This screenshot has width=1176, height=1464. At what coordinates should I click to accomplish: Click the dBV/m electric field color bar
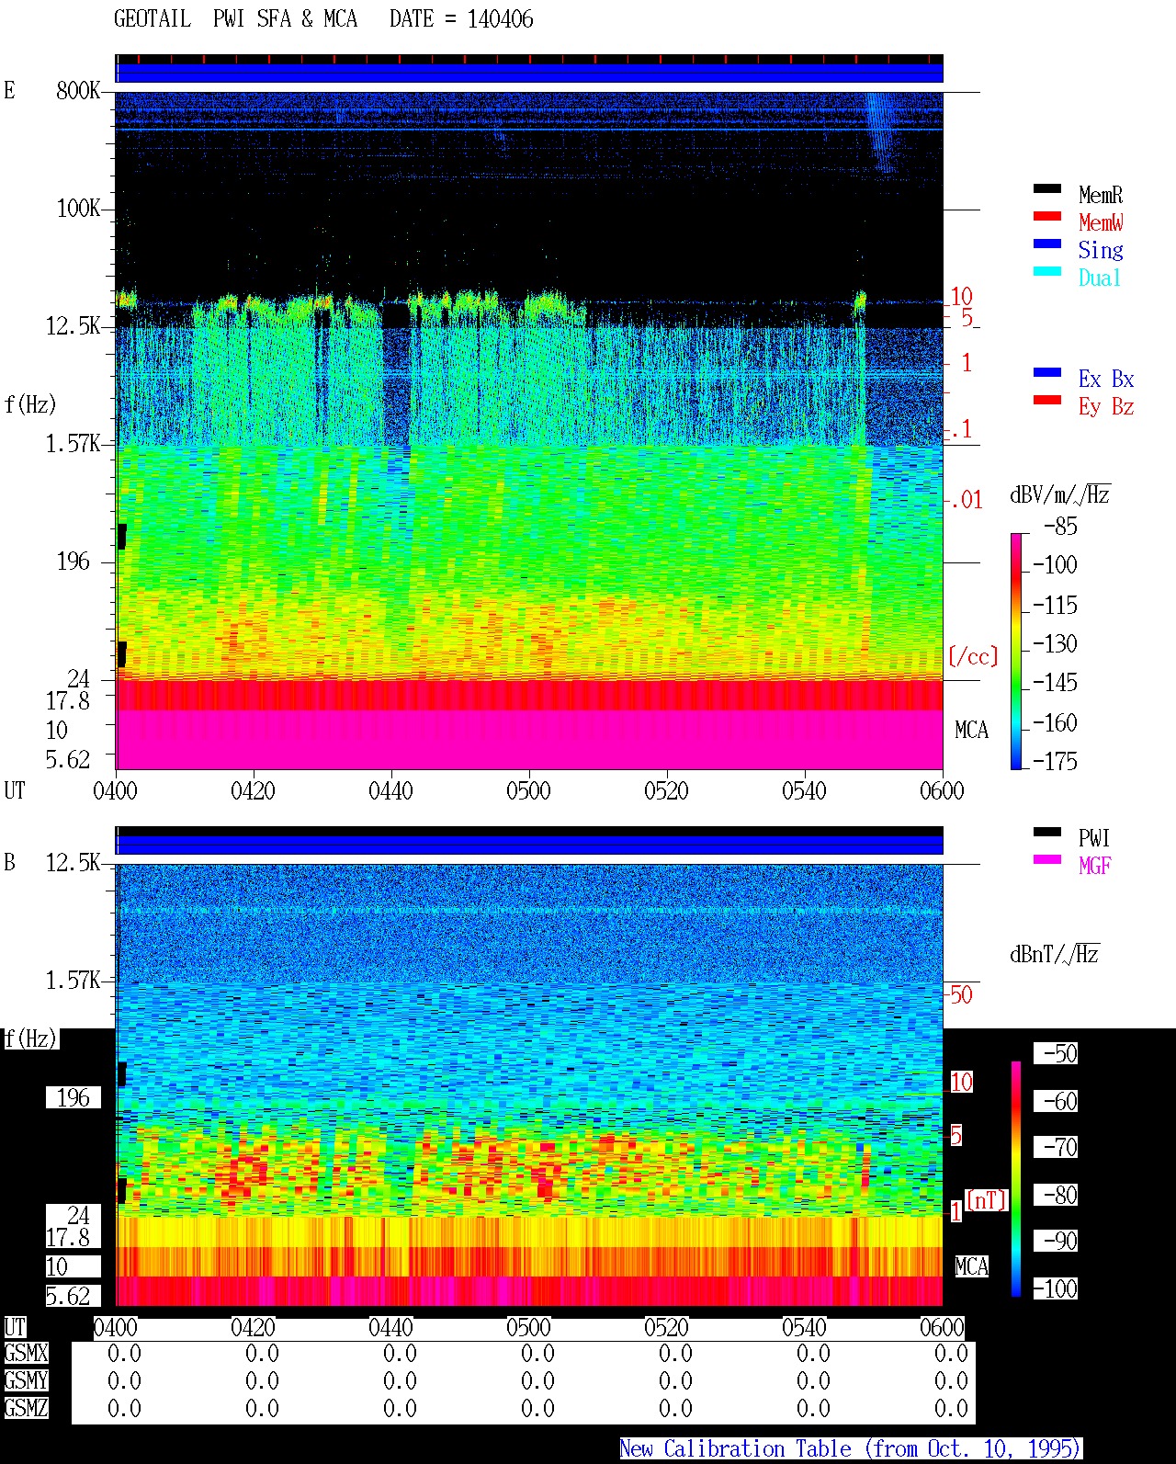click(x=1016, y=651)
